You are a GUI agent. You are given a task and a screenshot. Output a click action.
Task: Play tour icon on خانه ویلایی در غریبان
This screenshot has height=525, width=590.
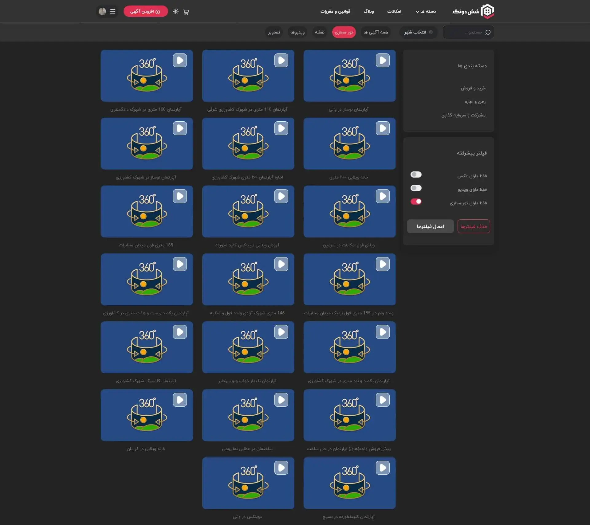click(x=180, y=400)
